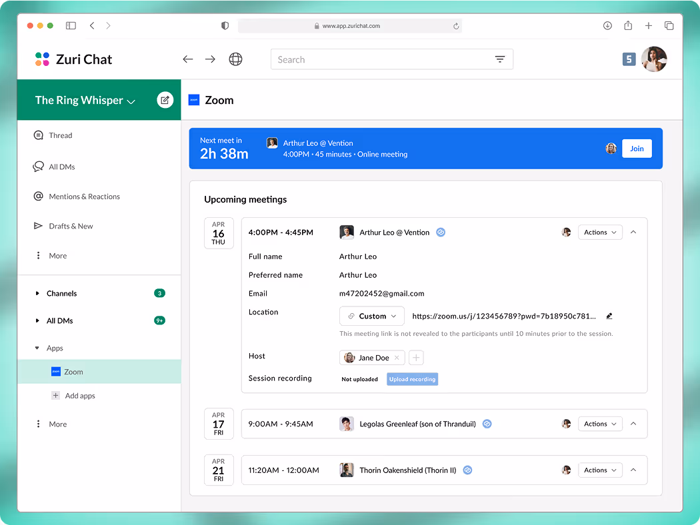700x525 pixels.
Task: Collapse the Arthur Leo meeting details
Action: 633,232
